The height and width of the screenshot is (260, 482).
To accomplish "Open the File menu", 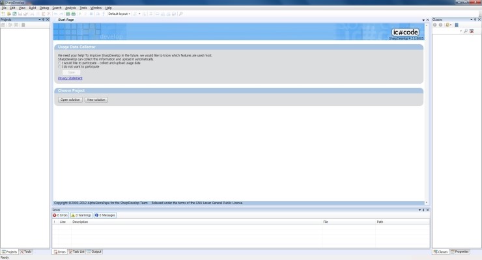I will click(x=4, y=8).
